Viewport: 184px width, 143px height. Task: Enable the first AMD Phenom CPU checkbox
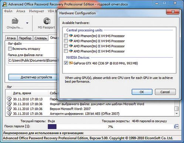(x=66, y=36)
